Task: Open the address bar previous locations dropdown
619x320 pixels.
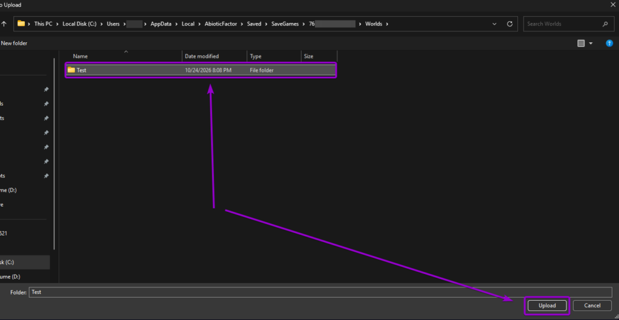Action: (x=494, y=24)
